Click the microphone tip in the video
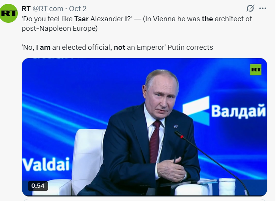 pyautogui.click(x=178, y=134)
